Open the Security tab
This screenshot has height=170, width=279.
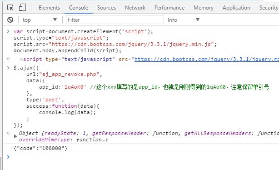[x=269, y=8]
